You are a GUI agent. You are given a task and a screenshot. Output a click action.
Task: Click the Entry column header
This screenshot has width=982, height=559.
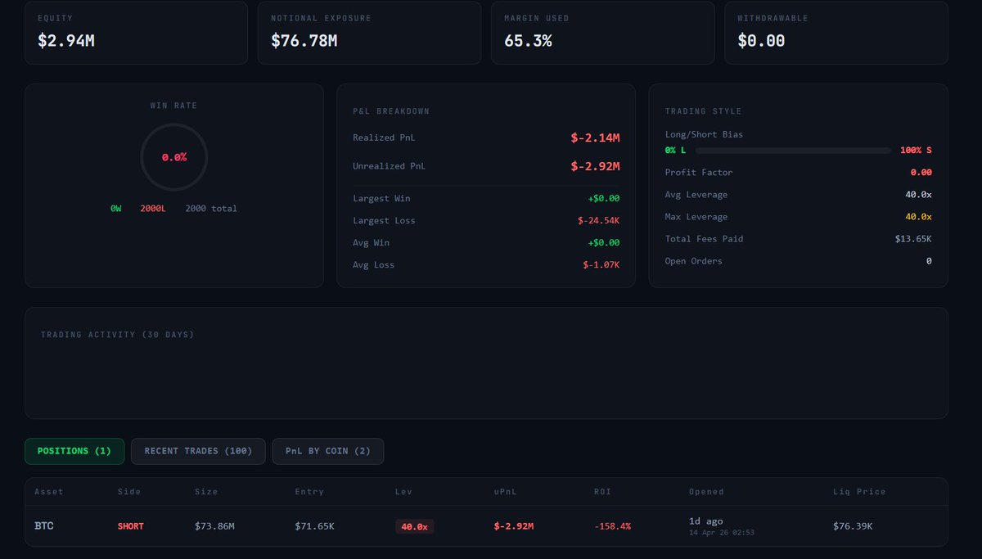(309, 492)
